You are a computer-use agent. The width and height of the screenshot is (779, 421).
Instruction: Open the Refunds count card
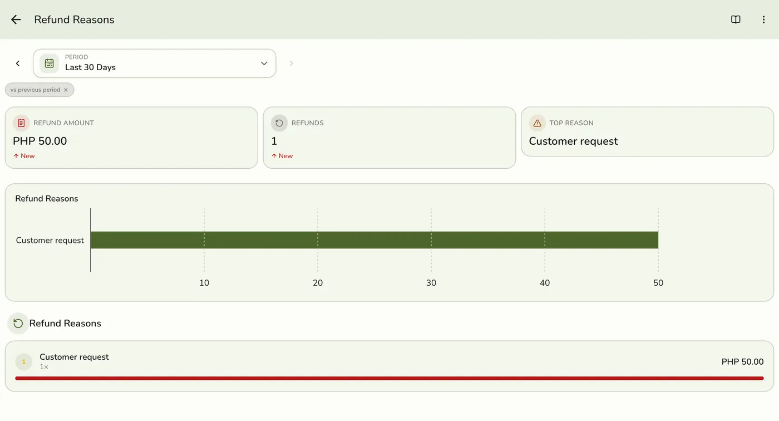[x=389, y=138]
